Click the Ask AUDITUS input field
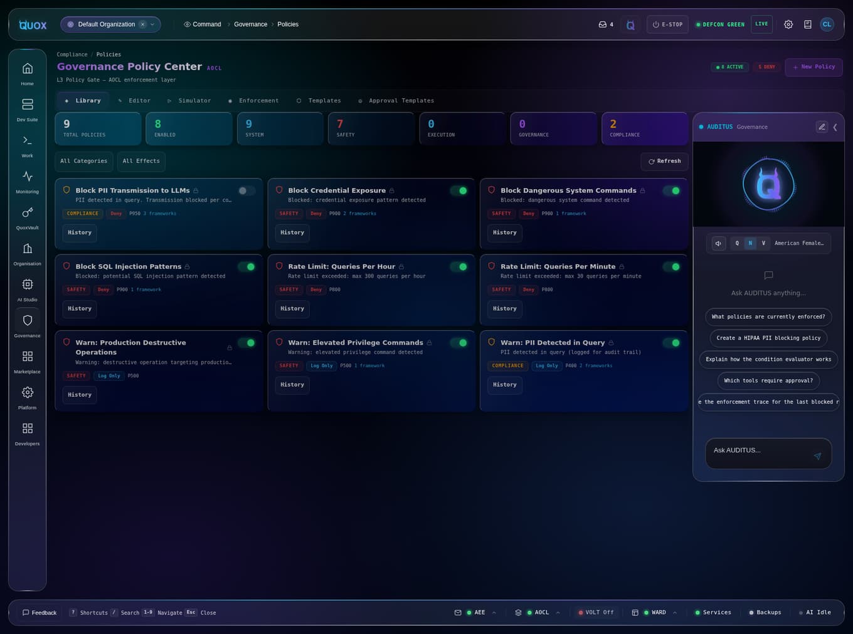Image resolution: width=853 pixels, height=634 pixels. (x=768, y=454)
